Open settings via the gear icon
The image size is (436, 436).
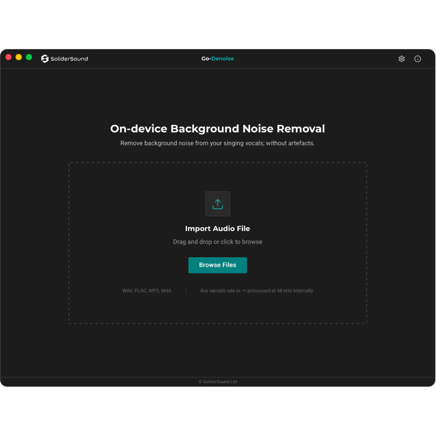(x=401, y=59)
